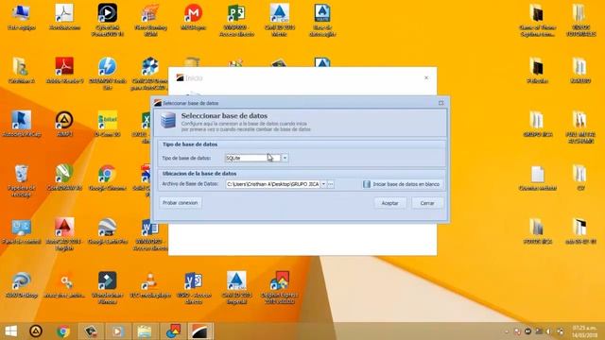The height and width of the screenshot is (340, 605).
Task: Switch to the media player taskbar icon
Action: [117, 331]
